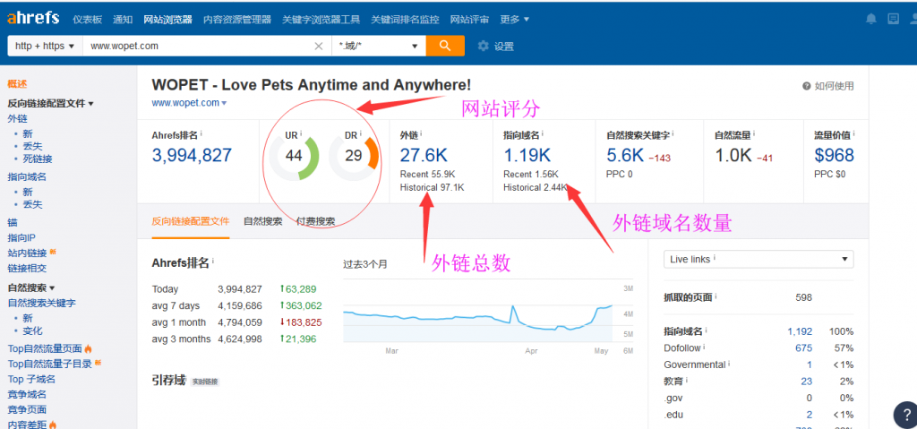Open the 站内链接 sidebar link
The width and height of the screenshot is (917, 429).
[x=27, y=253]
